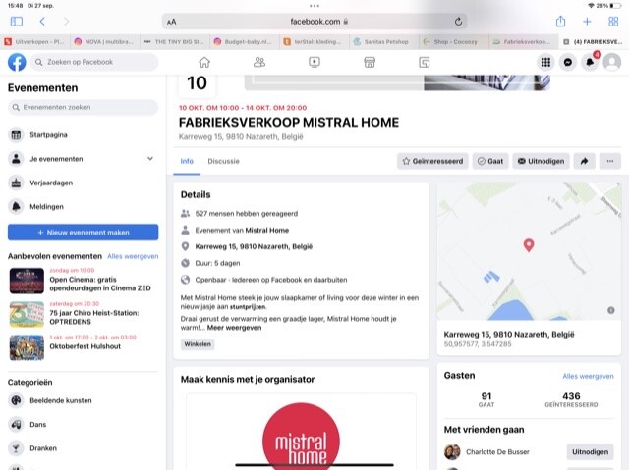Click the Evenementen zoeken search field
Screen dimensions: 629x470
pyautogui.click(x=83, y=107)
